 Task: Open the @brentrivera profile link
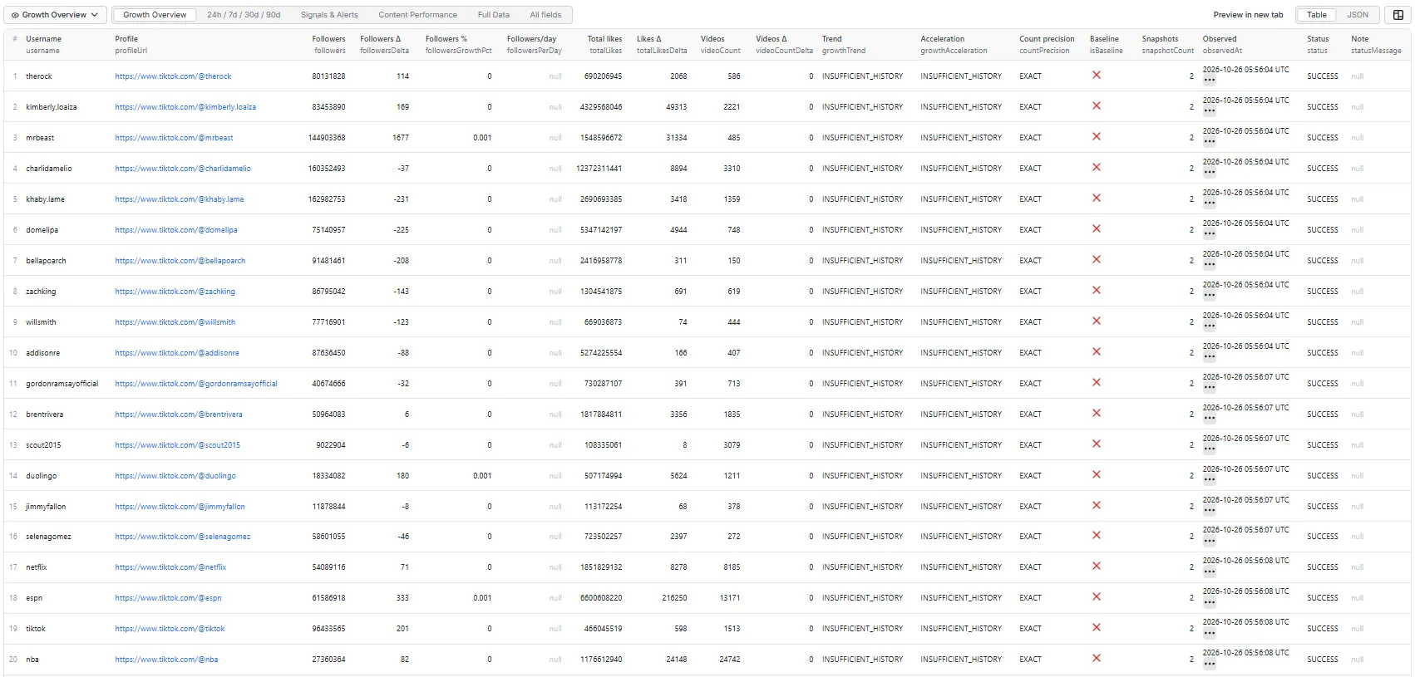(x=179, y=415)
